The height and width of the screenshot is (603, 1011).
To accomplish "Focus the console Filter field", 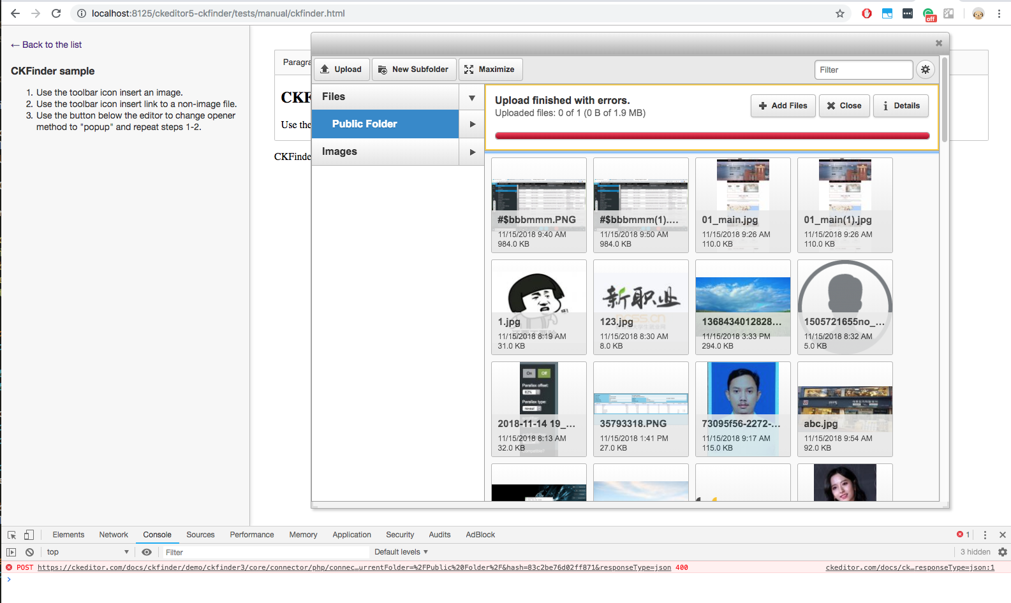I will (x=265, y=552).
